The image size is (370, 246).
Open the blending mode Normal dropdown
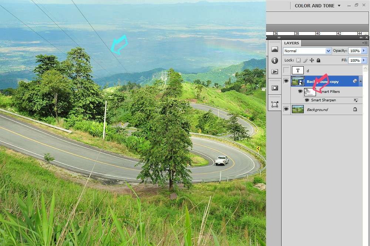click(307, 51)
